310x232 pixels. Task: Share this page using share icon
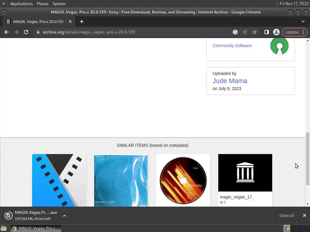pyautogui.click(x=245, y=32)
